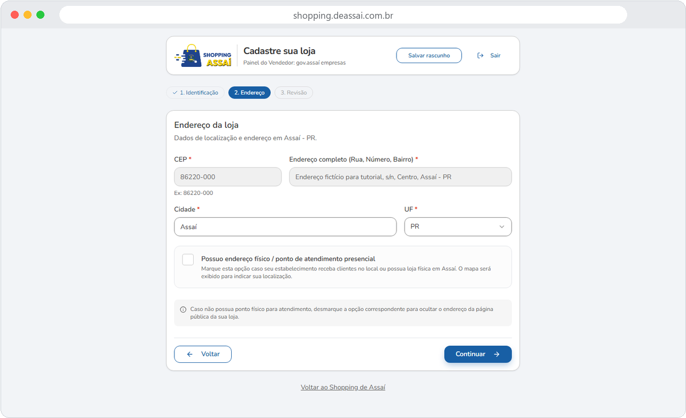Follow the Voltar ao Shopping de Assaí link
The width and height of the screenshot is (686, 418).
click(x=343, y=387)
